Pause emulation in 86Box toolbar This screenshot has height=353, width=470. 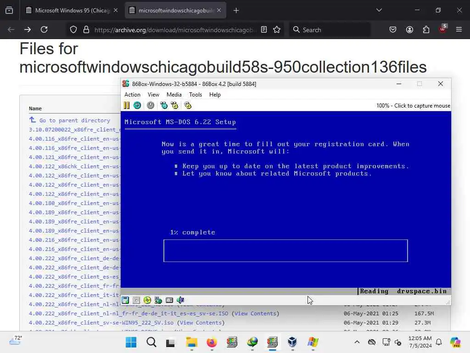point(127,105)
